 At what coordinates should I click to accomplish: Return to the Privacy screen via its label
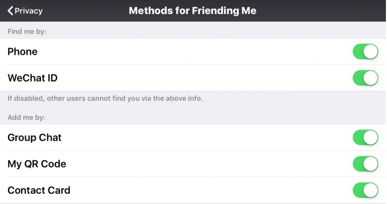point(28,11)
